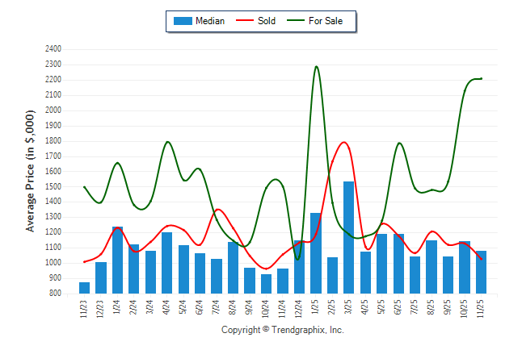
Task: Click the 1/24 median bar
Action: tap(118, 260)
